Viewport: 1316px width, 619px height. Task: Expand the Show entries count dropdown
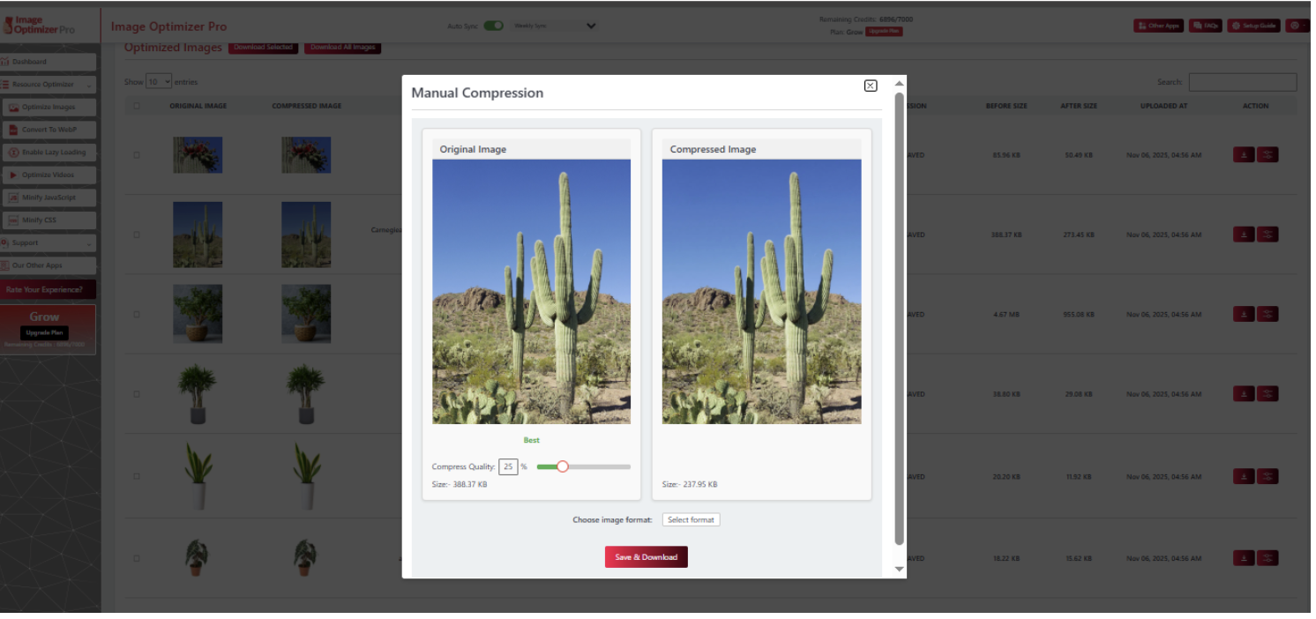tap(159, 82)
